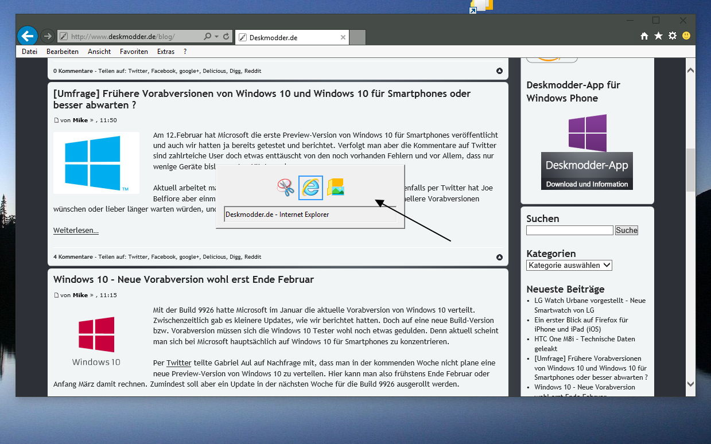
Task: Click Weiterlesen… link
Action: point(76,231)
